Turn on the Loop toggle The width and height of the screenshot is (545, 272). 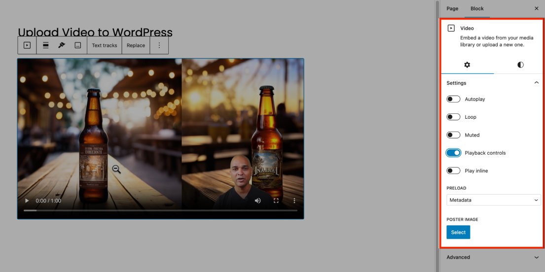(x=453, y=117)
